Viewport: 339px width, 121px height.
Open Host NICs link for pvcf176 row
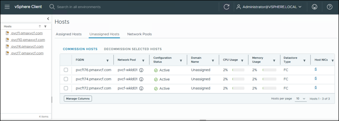316,69
